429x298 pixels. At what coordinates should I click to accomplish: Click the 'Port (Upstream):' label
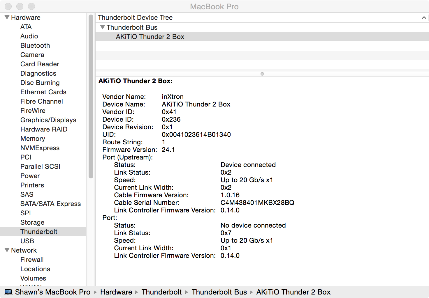pyautogui.click(x=128, y=157)
